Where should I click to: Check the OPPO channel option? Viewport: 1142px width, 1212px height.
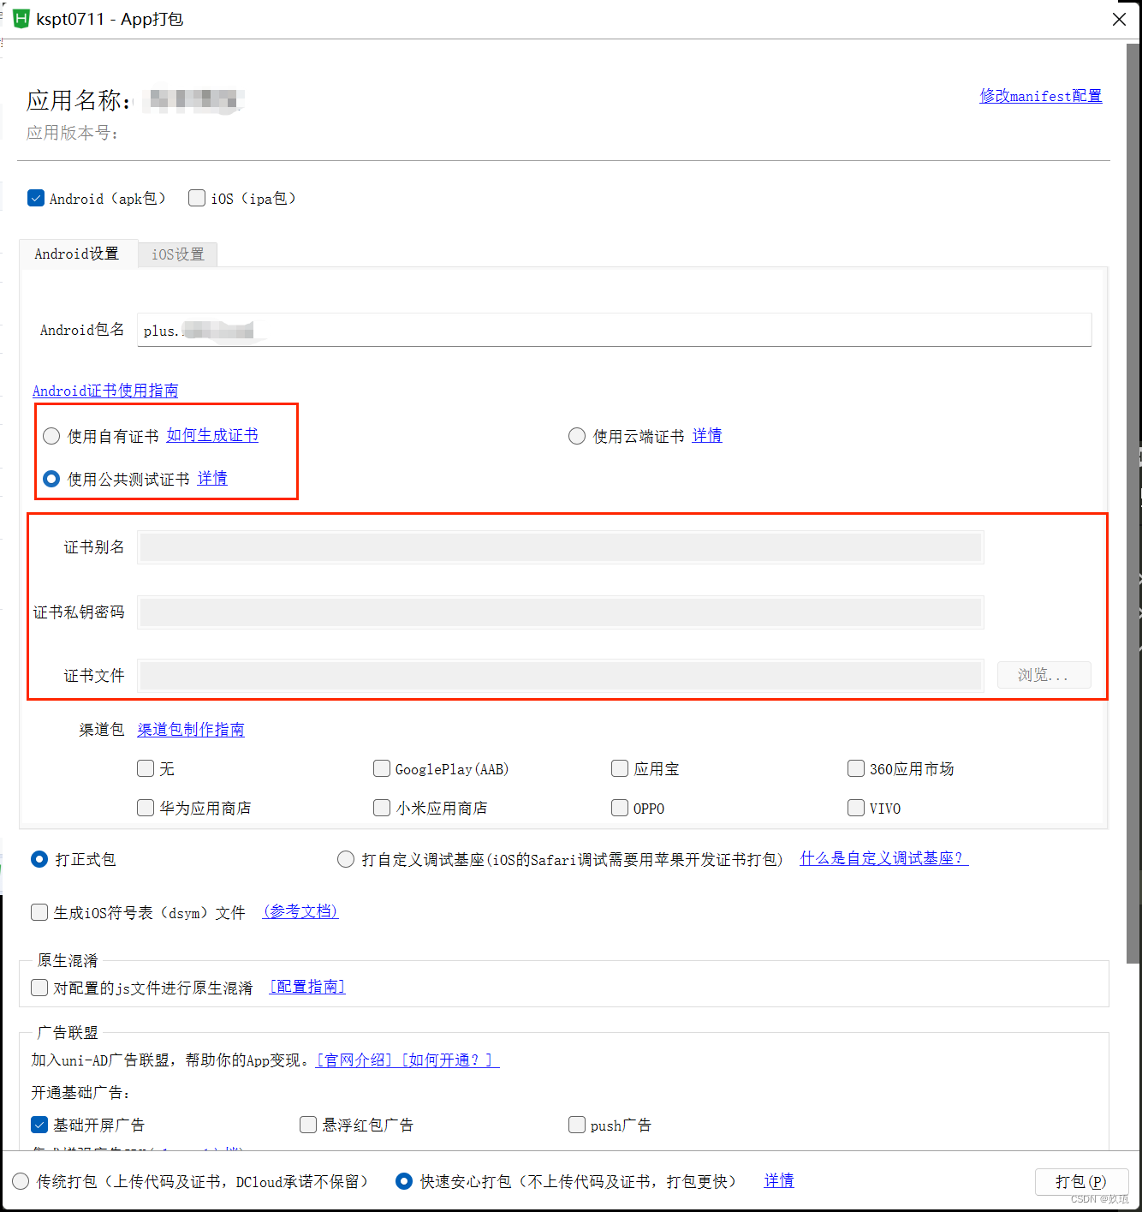pos(620,808)
